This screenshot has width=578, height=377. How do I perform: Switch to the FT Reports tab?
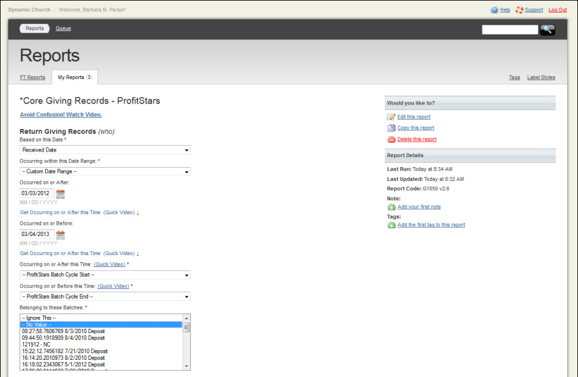(x=33, y=77)
